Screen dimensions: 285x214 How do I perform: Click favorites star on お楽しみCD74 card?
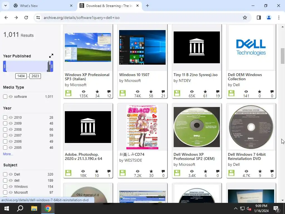click(x=151, y=171)
